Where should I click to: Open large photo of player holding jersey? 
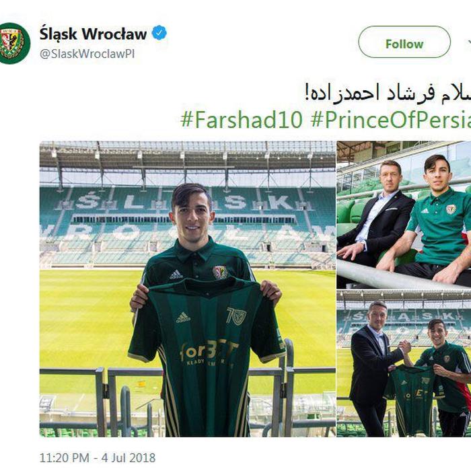click(x=188, y=289)
